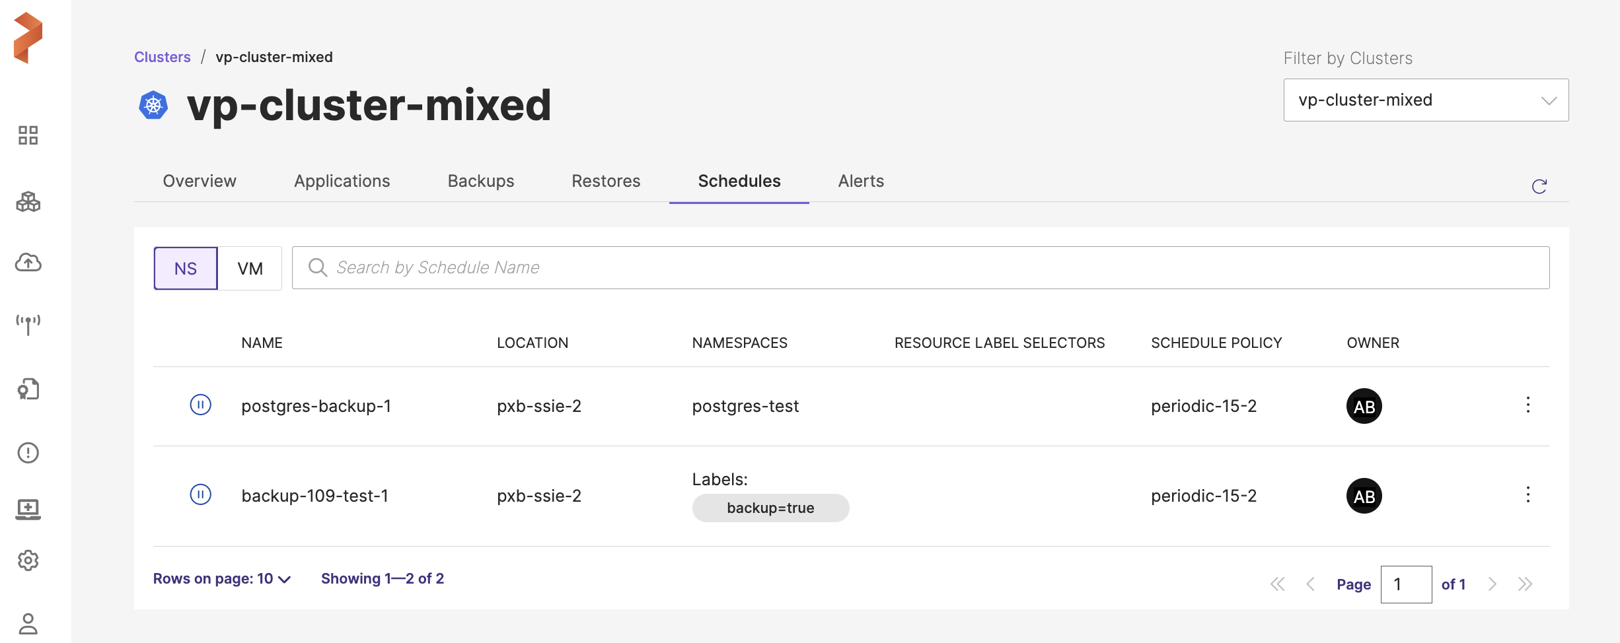Screen dimensions: 1620x643
Task: Pause the postgres-backup-1 schedule
Action: pos(200,405)
